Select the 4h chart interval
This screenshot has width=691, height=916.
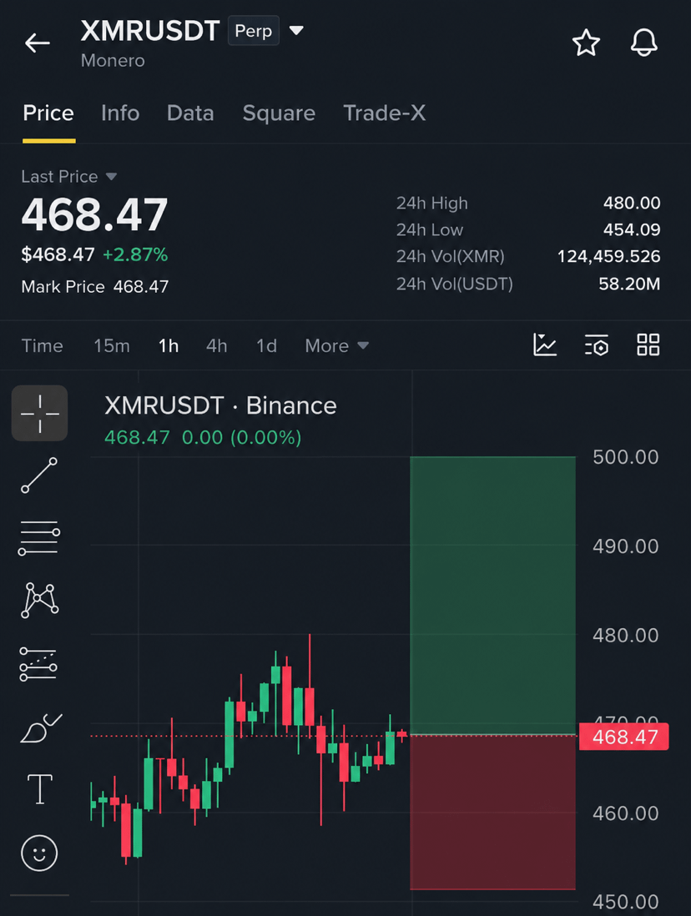216,346
